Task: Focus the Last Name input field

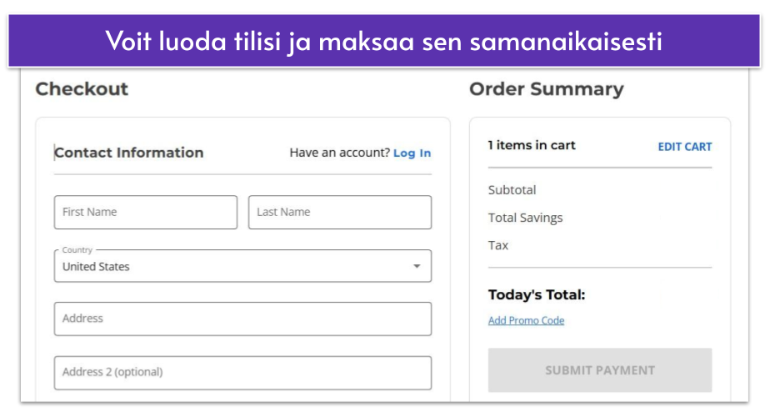Action: [x=340, y=213]
